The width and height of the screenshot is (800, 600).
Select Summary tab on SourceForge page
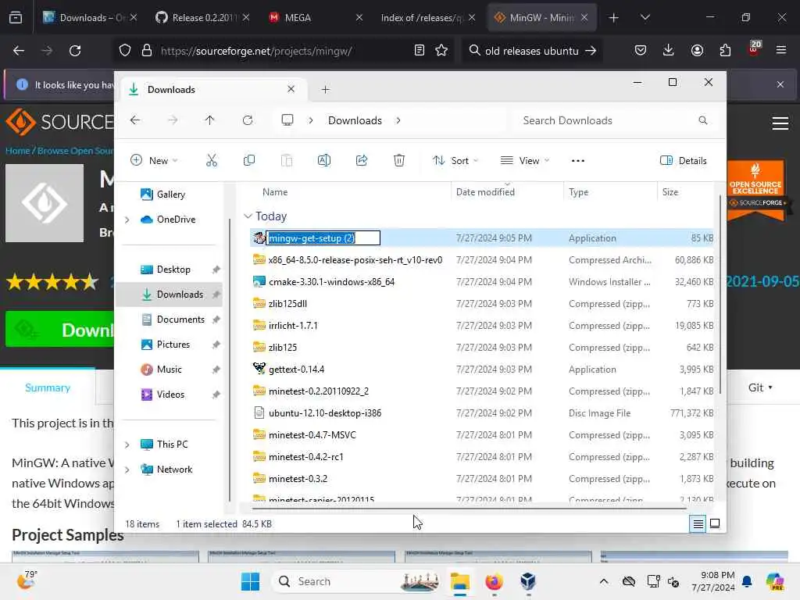point(48,387)
